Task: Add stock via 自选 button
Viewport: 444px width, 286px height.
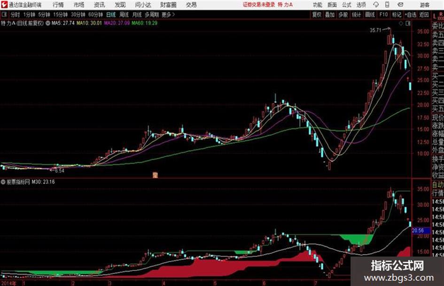Action: [410, 15]
